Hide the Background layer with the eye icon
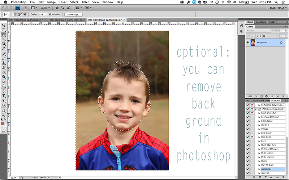289x180 pixels. point(247,42)
